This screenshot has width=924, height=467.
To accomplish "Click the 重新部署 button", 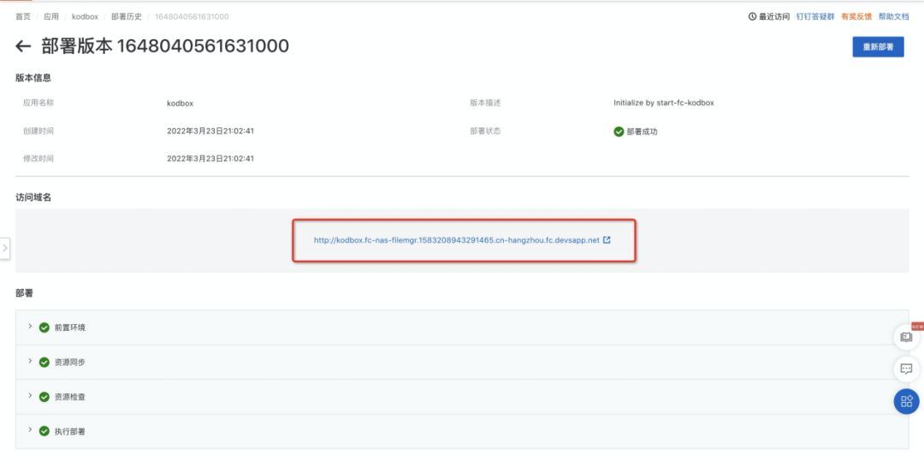I will pyautogui.click(x=878, y=47).
